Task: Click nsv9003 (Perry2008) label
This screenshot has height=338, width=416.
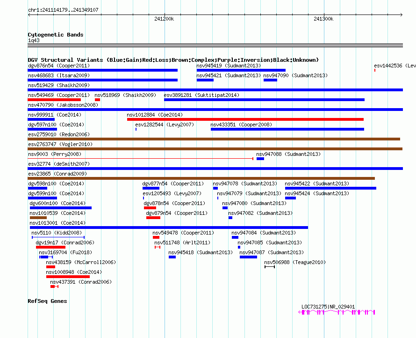Action: (55, 154)
